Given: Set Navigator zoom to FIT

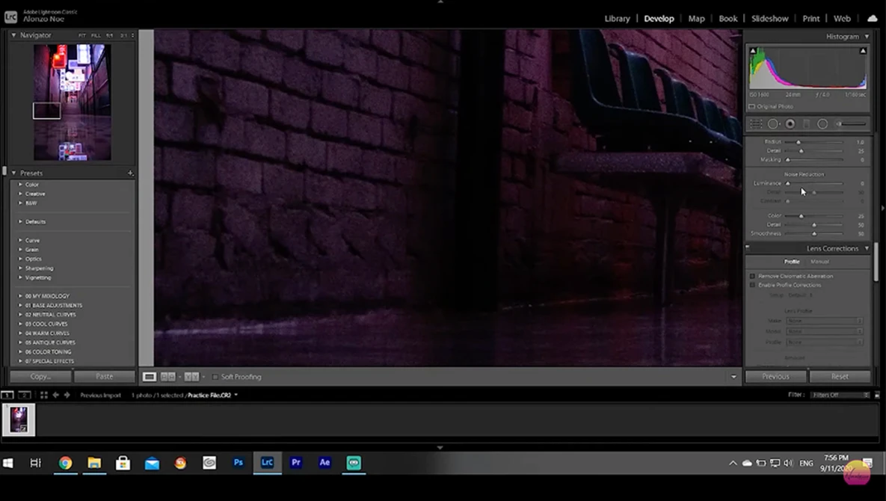Looking at the screenshot, I should [x=82, y=36].
